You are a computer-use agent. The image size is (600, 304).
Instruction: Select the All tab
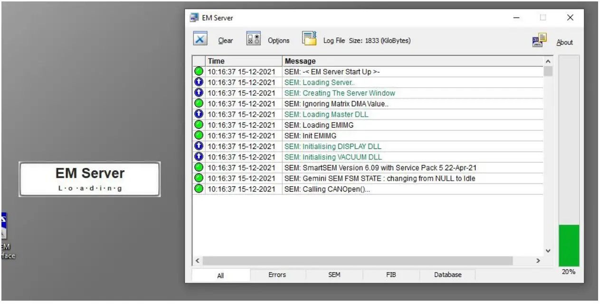point(220,276)
